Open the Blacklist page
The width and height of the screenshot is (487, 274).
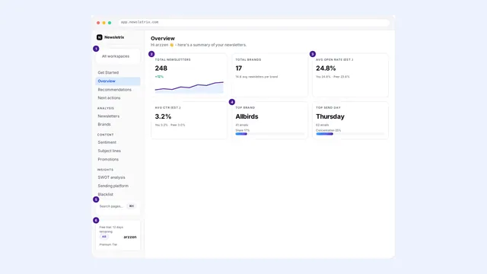click(x=105, y=194)
